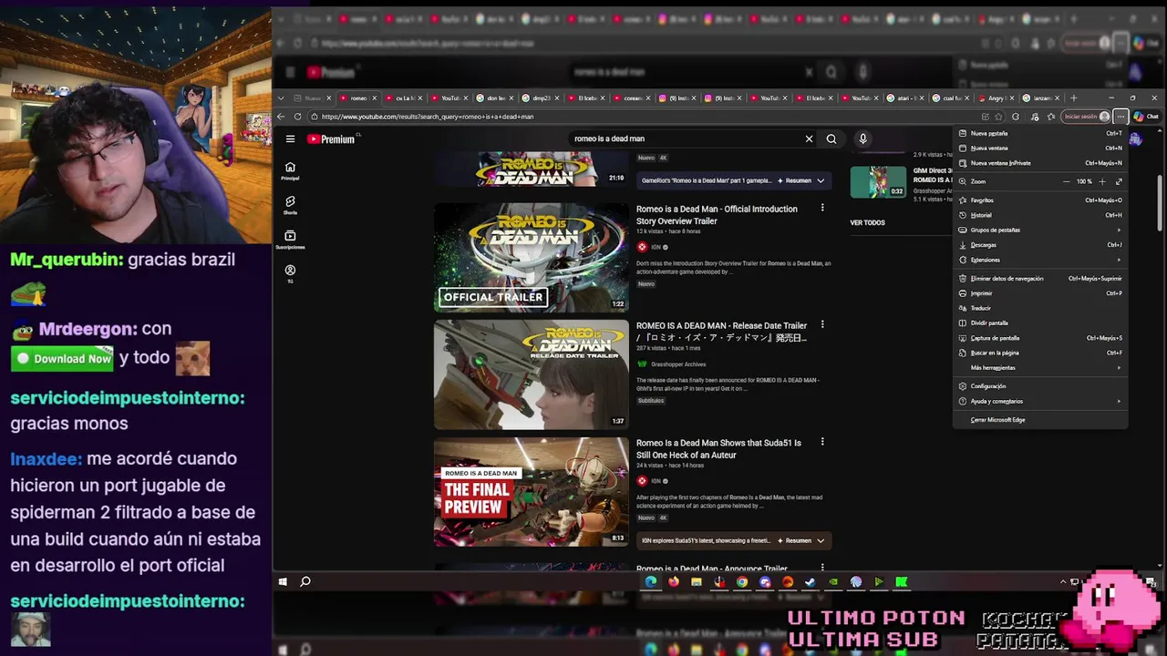1167x656 pixels.
Task: Open a new tab with the plus button
Action: 1073,97
